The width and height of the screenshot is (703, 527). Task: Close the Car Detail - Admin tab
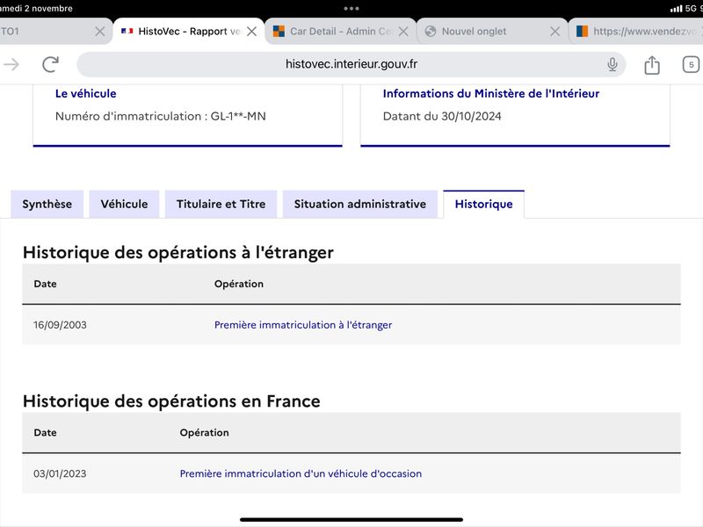(x=403, y=32)
